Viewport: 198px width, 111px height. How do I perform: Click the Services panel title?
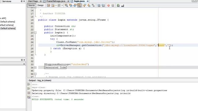click(x=7, y=1)
